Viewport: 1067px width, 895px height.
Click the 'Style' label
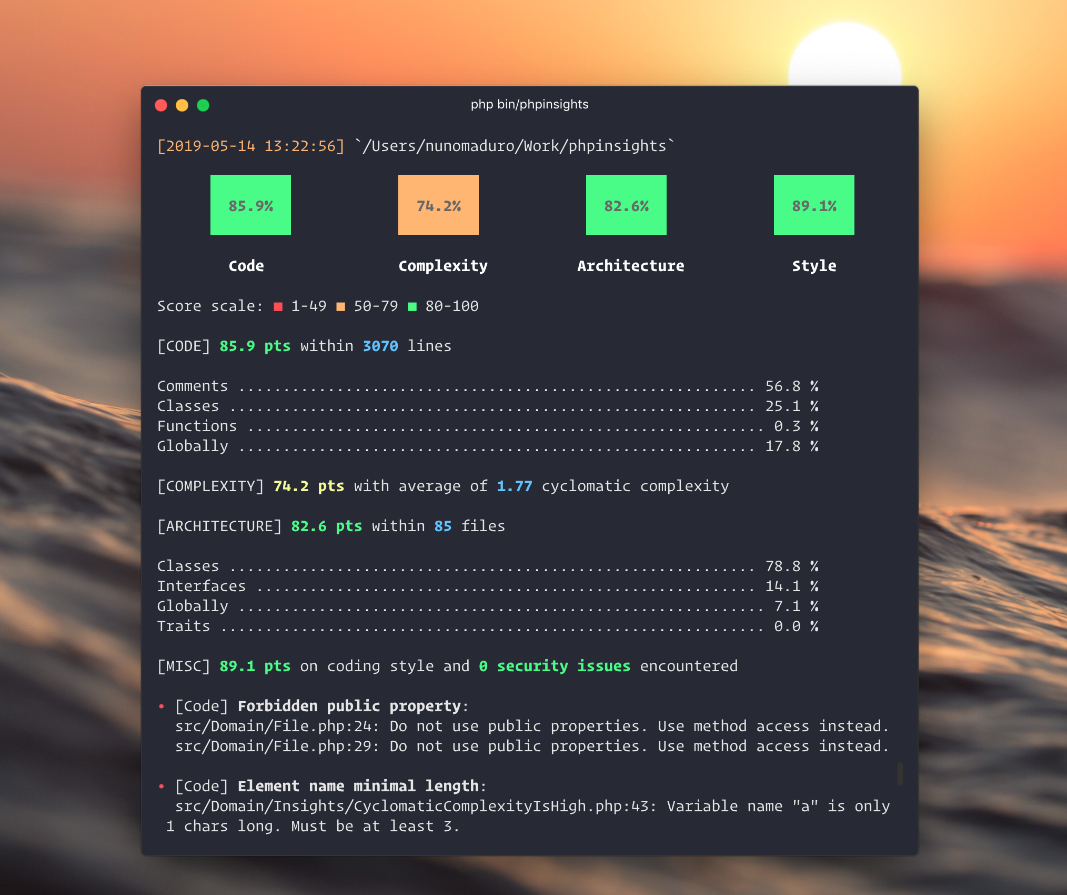[814, 266]
